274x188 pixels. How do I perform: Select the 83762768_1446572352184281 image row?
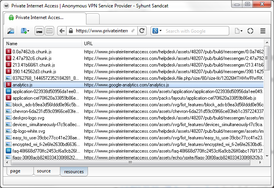click(134, 78)
